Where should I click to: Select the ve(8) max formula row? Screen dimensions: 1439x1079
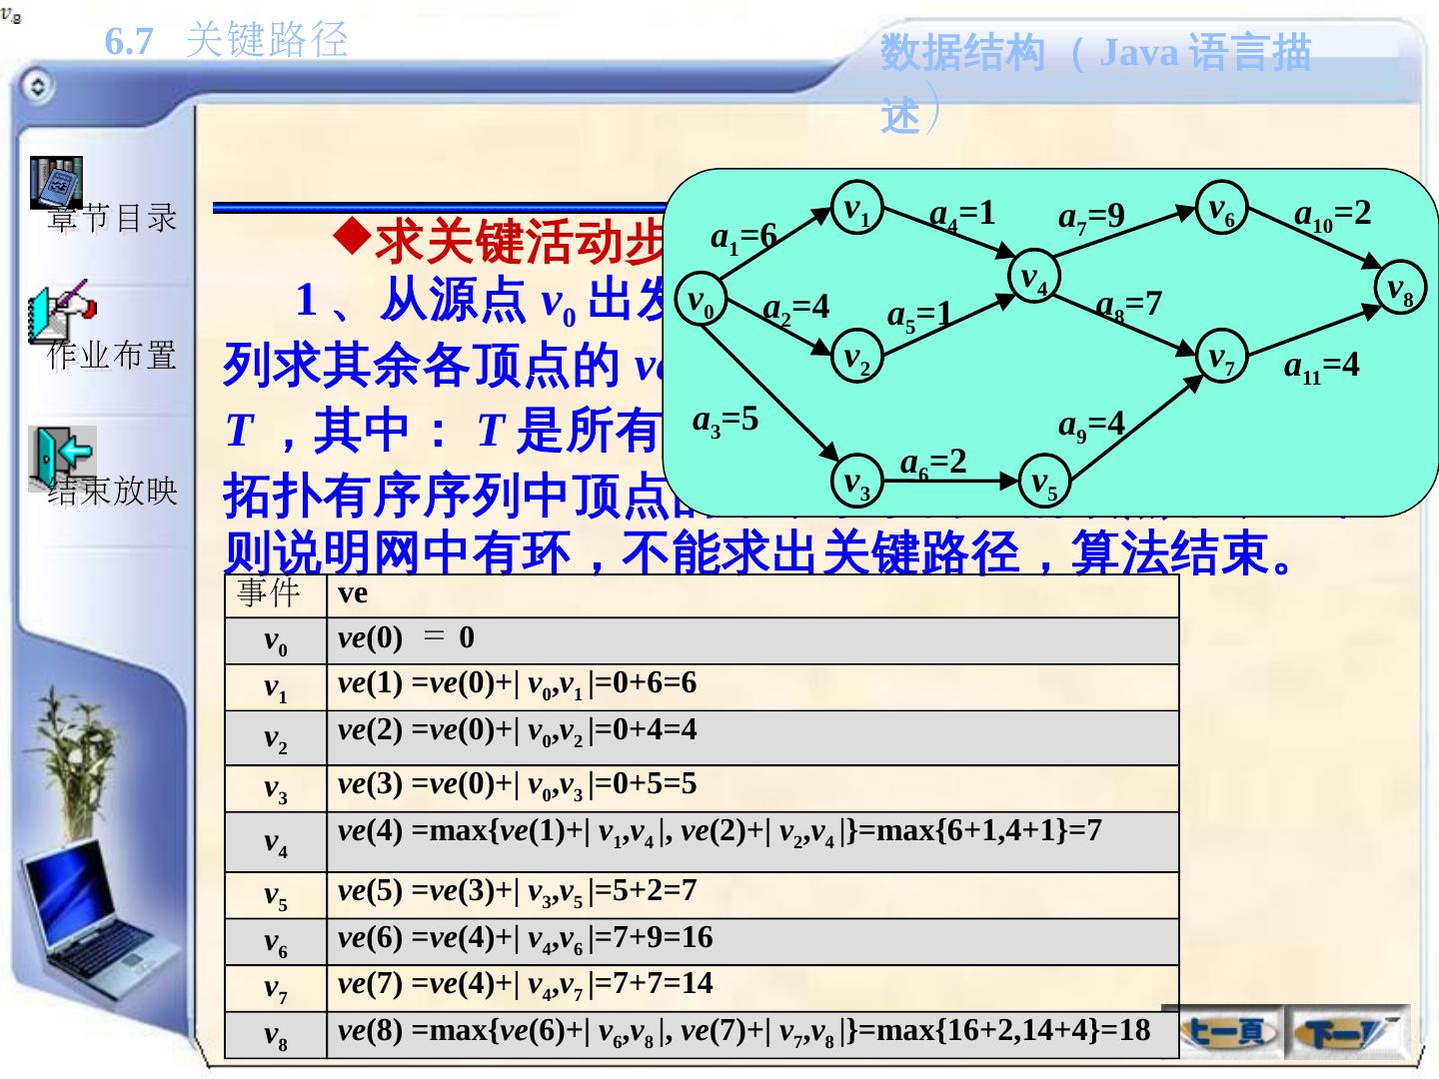752,1035
